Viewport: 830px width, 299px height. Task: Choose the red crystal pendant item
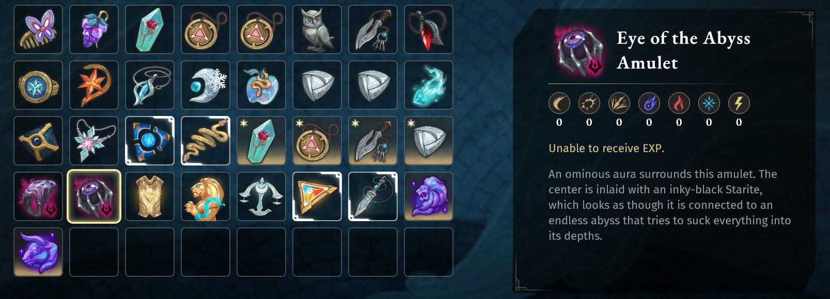(429, 29)
